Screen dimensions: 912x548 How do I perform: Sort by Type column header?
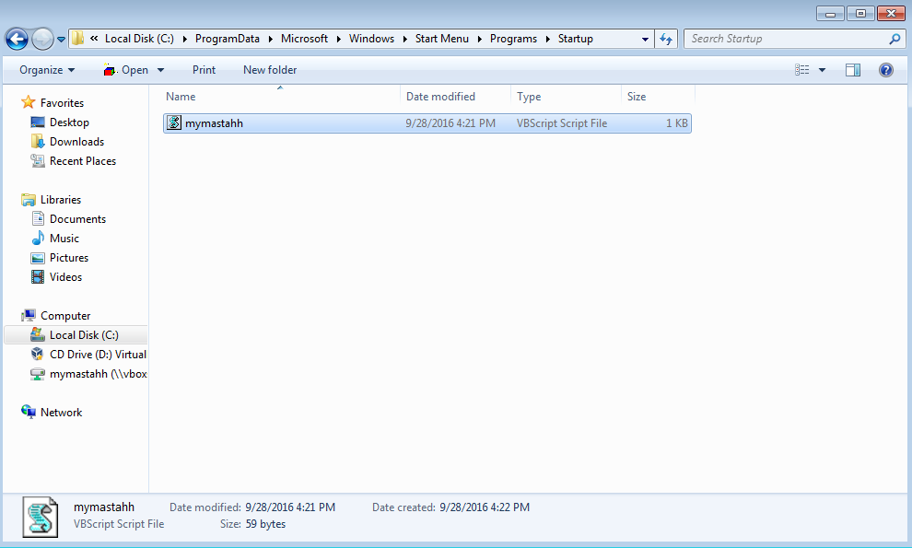(566, 97)
